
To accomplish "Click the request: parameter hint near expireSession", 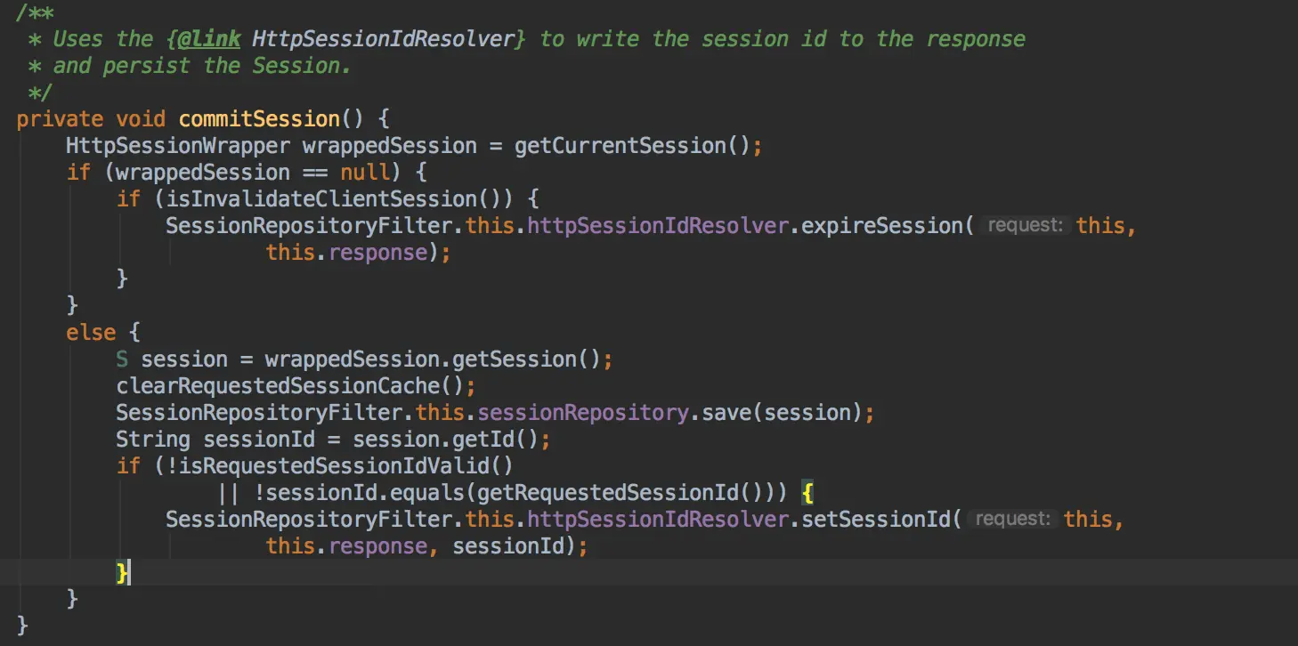I will (1025, 226).
